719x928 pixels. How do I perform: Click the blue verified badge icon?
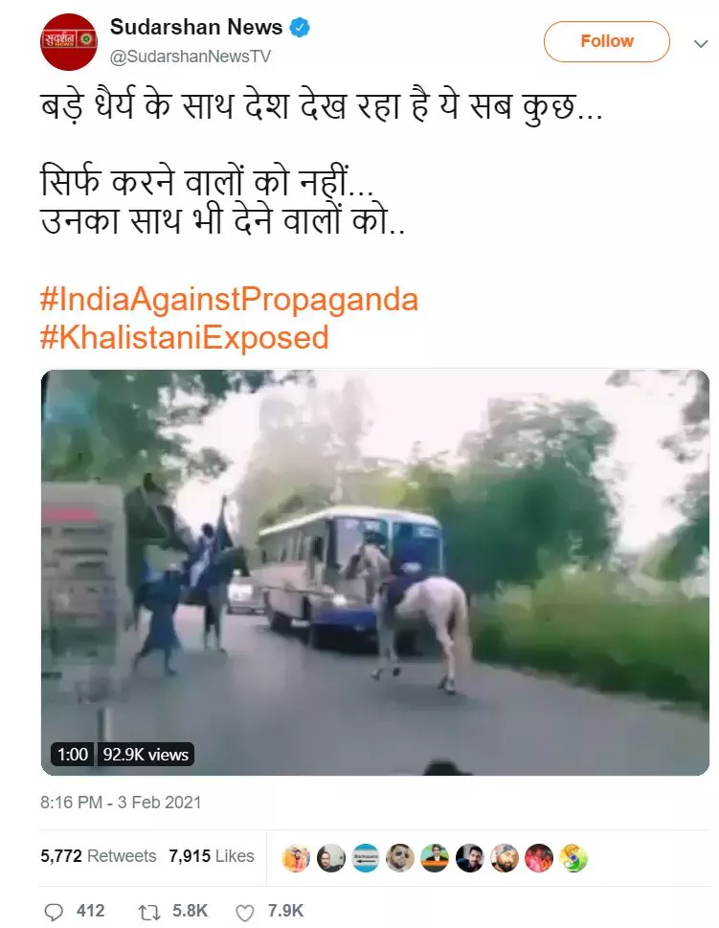300,27
